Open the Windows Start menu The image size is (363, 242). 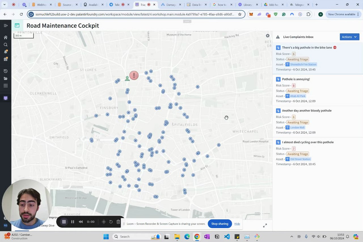pyautogui.click(x=106, y=237)
